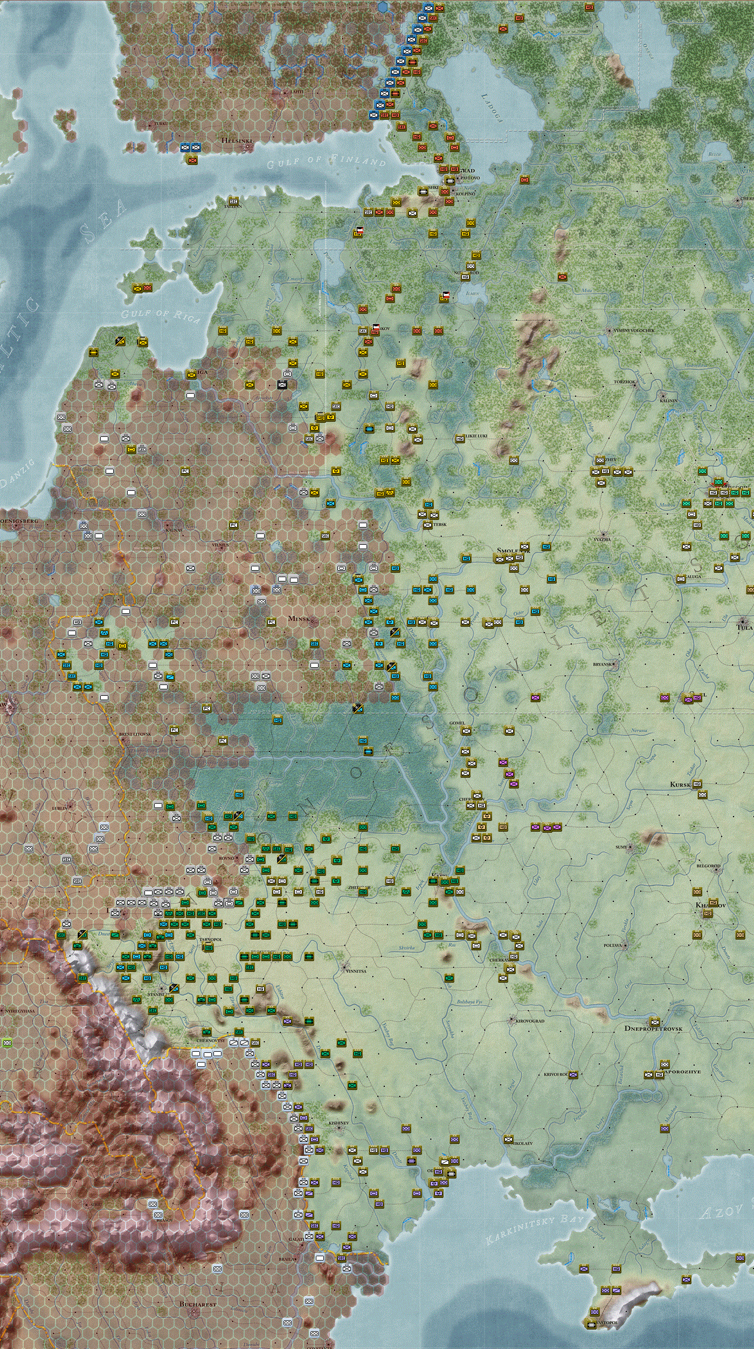Viewport: 754px width, 1349px height.
Task: Select the stacked counter on Sevastopol
Action: coord(591,1324)
